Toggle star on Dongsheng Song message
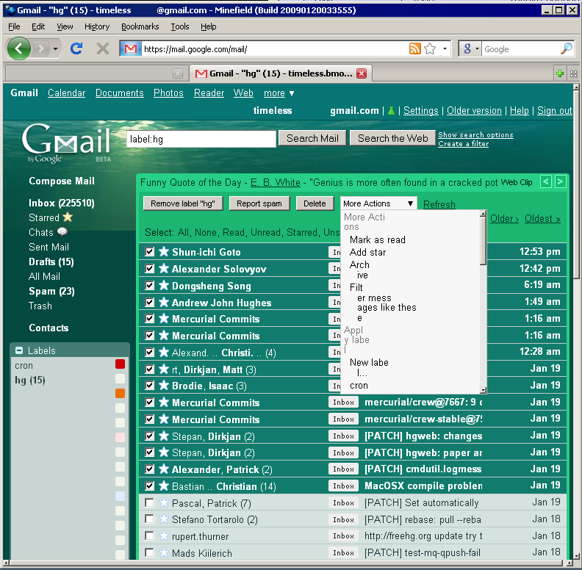582x570 pixels. [x=164, y=285]
